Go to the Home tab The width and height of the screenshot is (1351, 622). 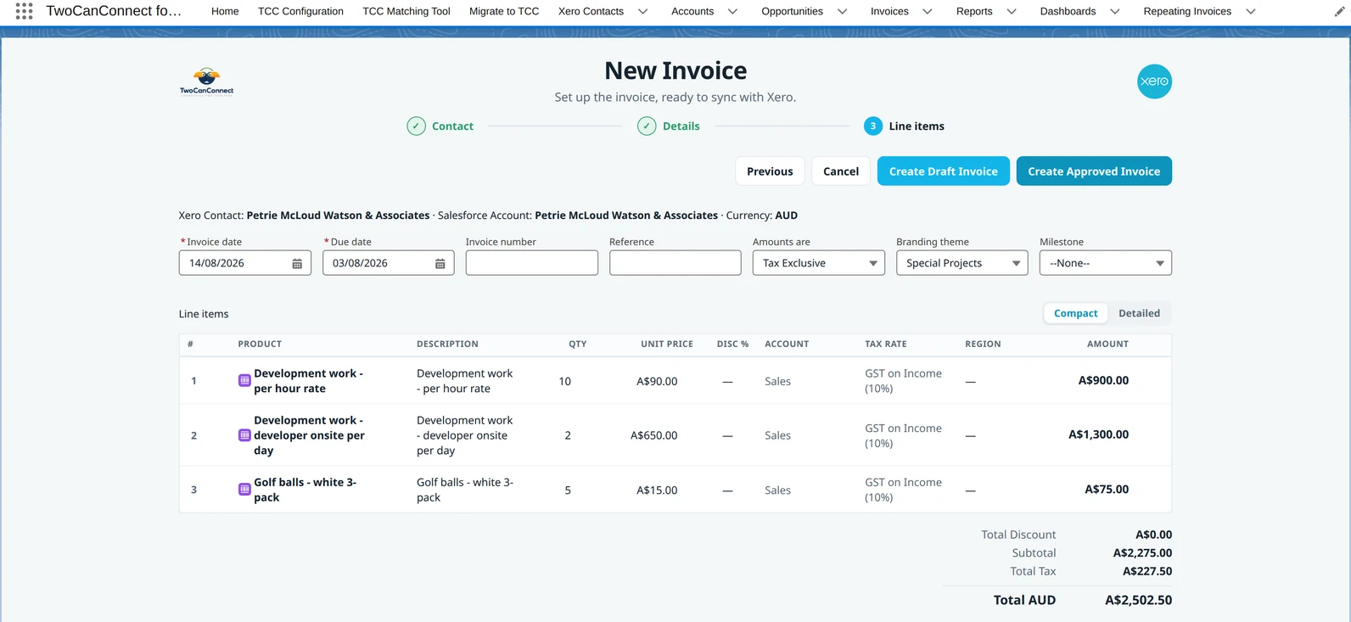tap(225, 12)
